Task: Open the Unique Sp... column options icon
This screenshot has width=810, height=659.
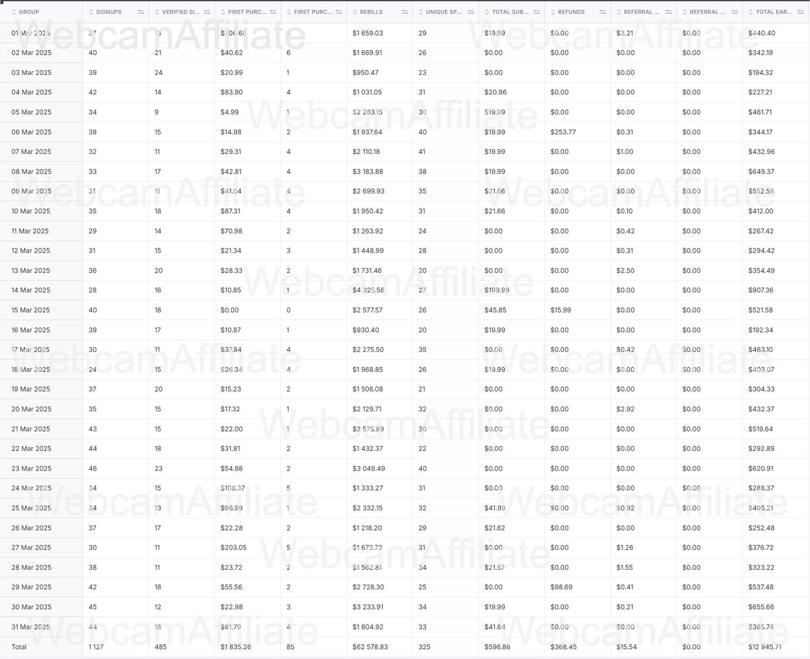Action: click(471, 12)
